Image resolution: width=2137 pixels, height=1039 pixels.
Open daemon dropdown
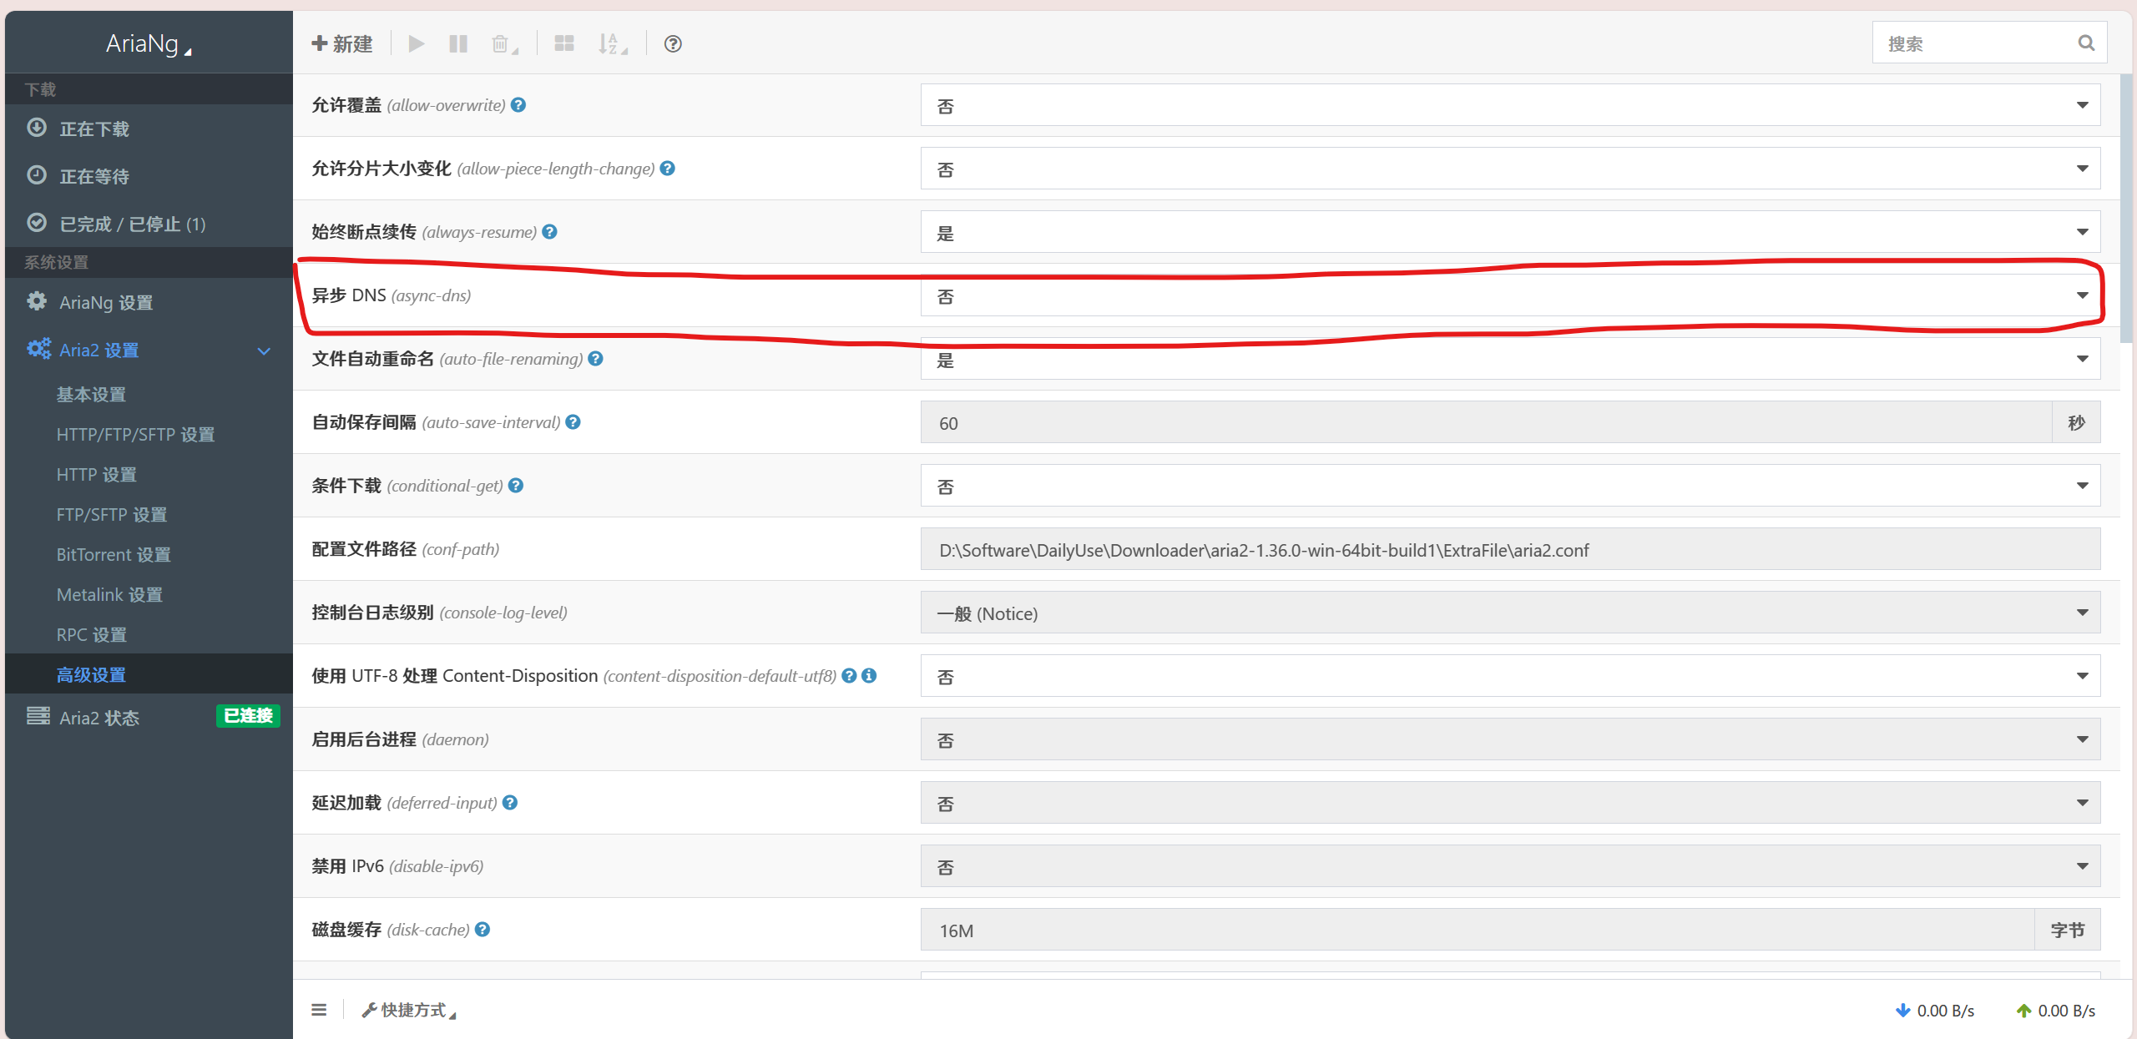[x=1510, y=739]
